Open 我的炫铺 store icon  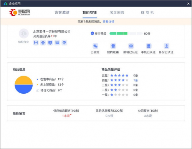(x=113, y=46)
